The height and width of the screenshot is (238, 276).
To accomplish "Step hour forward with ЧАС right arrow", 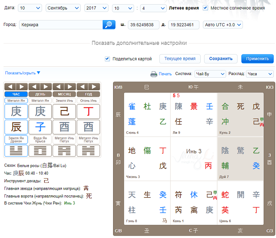I will coord(22,86).
